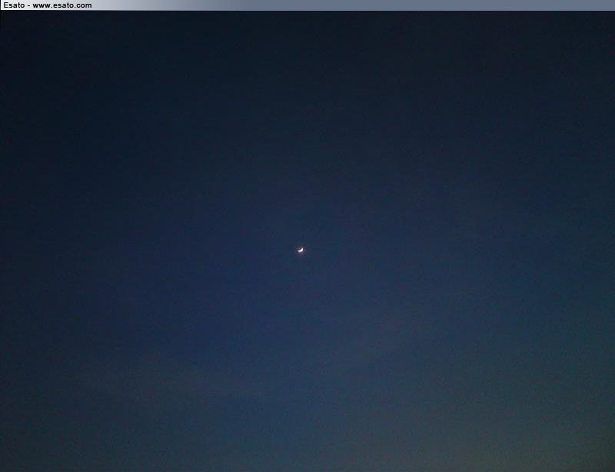Click the 'Esato - www.esato.com' header text
This screenshot has height=472, width=615.
tap(48, 5)
